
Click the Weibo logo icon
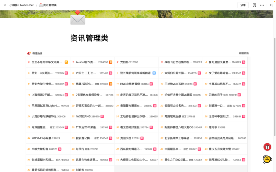tap(29, 53)
